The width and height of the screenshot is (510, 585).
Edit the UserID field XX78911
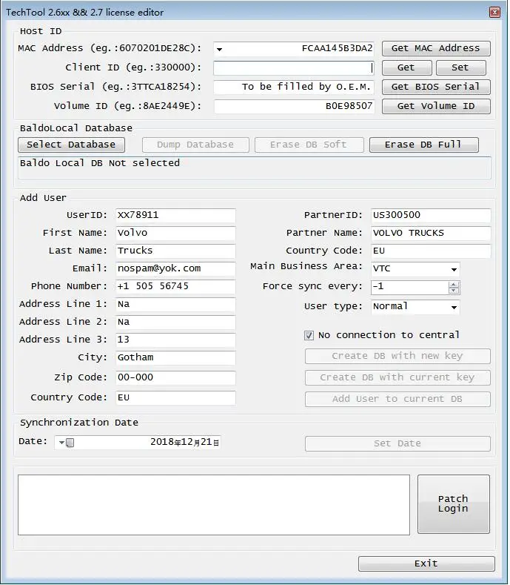(x=175, y=215)
